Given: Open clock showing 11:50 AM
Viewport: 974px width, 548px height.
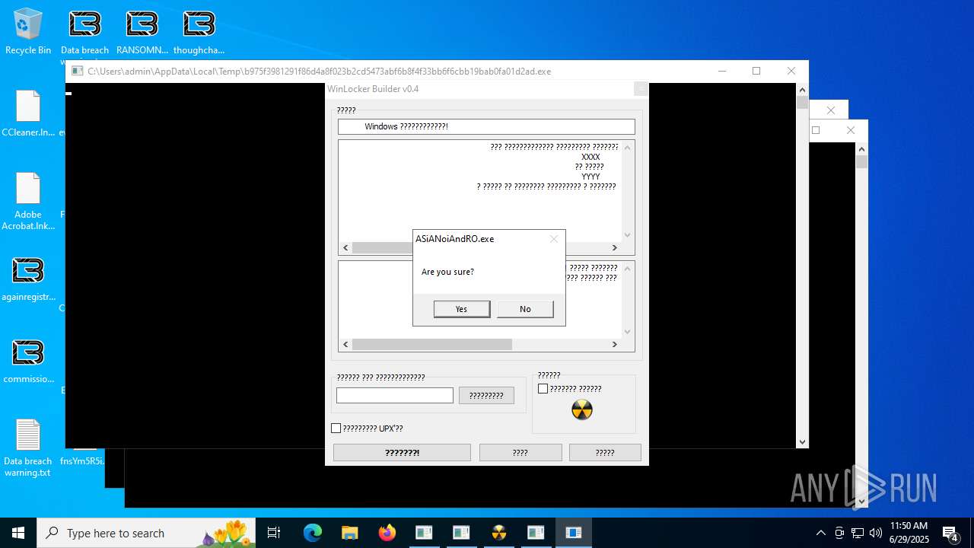Looking at the screenshot, I should [909, 533].
